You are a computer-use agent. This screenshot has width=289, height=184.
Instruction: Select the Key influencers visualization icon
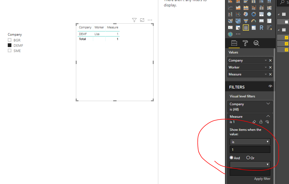(x=269, y=28)
